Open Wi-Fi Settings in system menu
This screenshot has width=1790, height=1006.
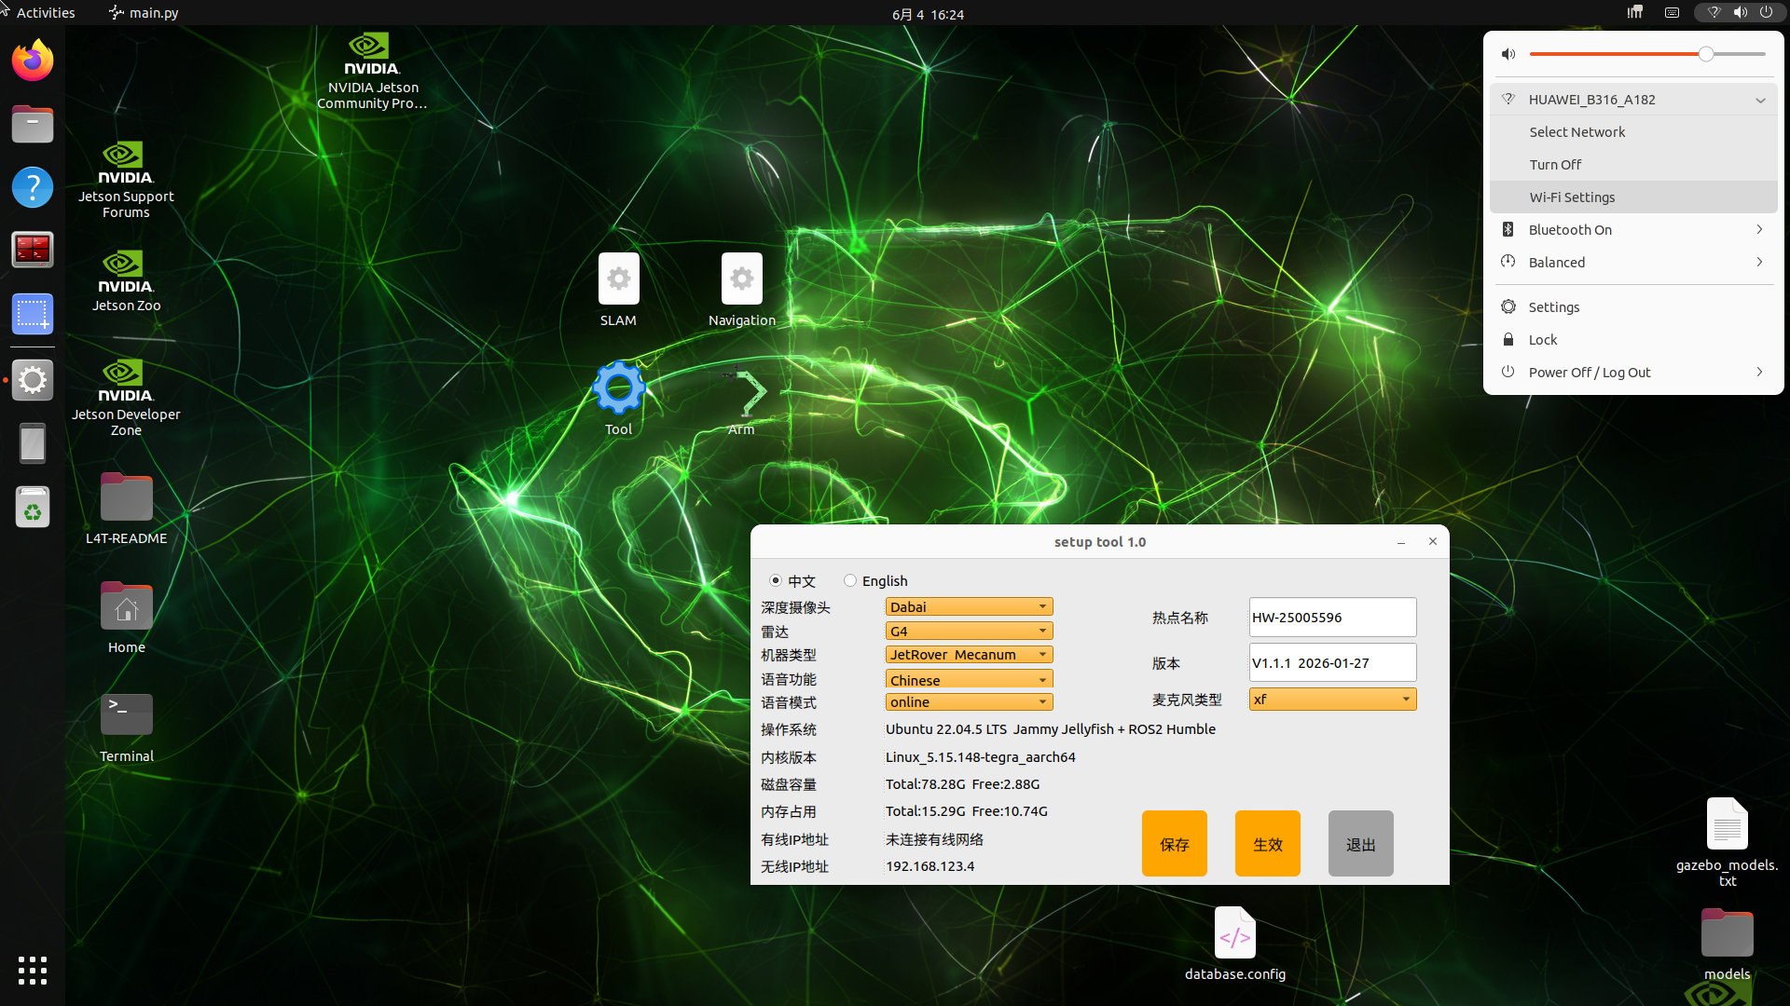pyautogui.click(x=1633, y=197)
